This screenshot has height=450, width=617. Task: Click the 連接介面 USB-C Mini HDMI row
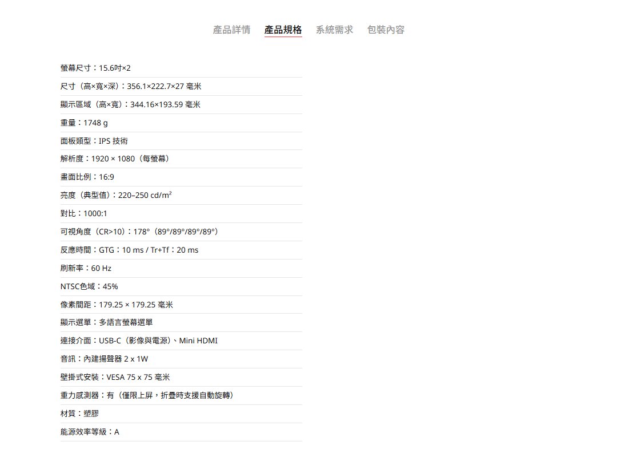[139, 341]
